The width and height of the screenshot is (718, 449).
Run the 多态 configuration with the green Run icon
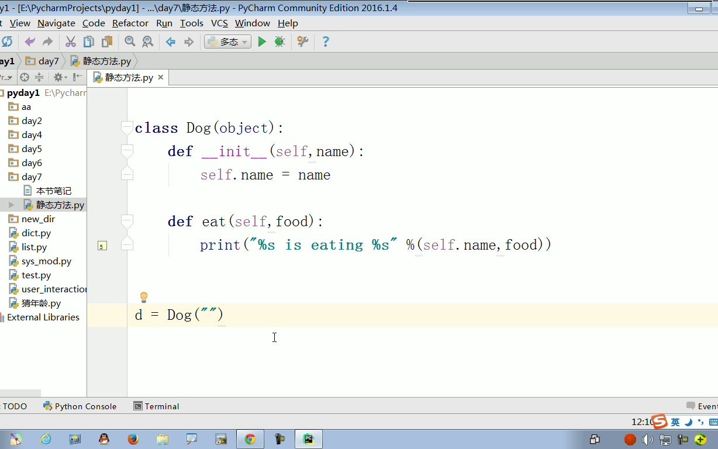click(262, 42)
